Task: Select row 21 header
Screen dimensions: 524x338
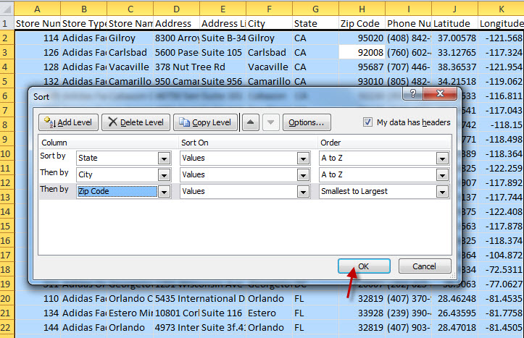Action: [x=7, y=313]
